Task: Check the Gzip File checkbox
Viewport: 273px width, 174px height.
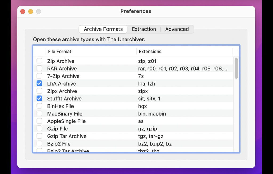Action: pyautogui.click(x=39, y=129)
